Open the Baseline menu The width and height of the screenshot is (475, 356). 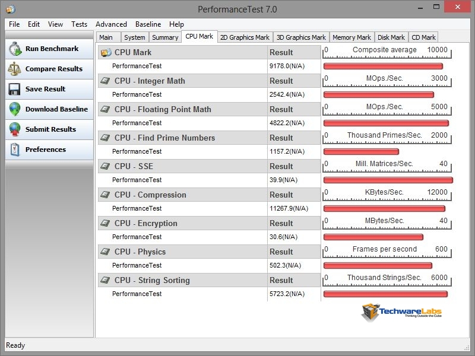[x=148, y=24]
